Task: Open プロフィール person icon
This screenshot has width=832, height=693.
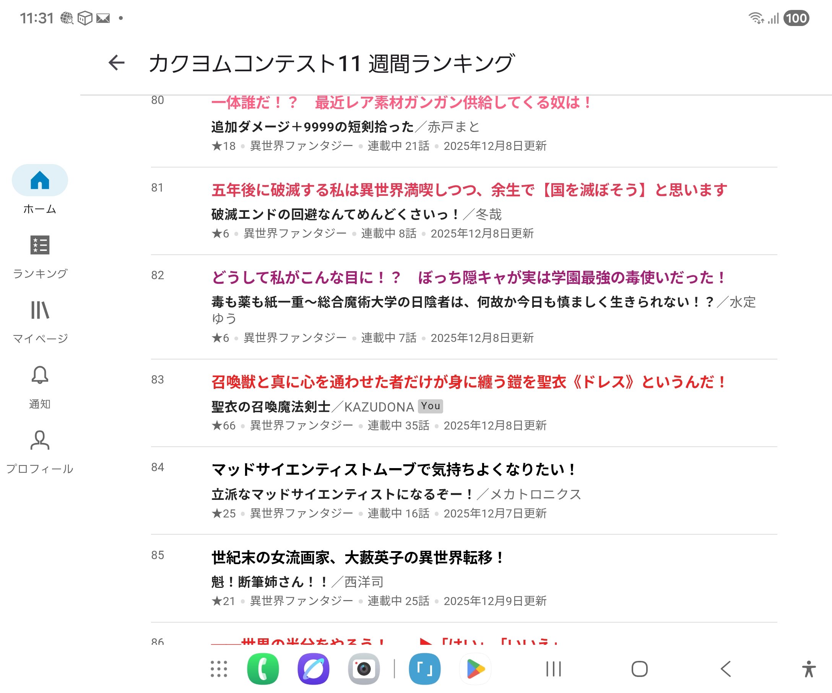Action: 40,440
